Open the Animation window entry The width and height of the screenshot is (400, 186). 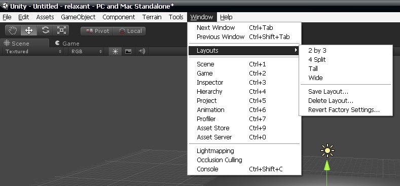pyautogui.click(x=244, y=109)
